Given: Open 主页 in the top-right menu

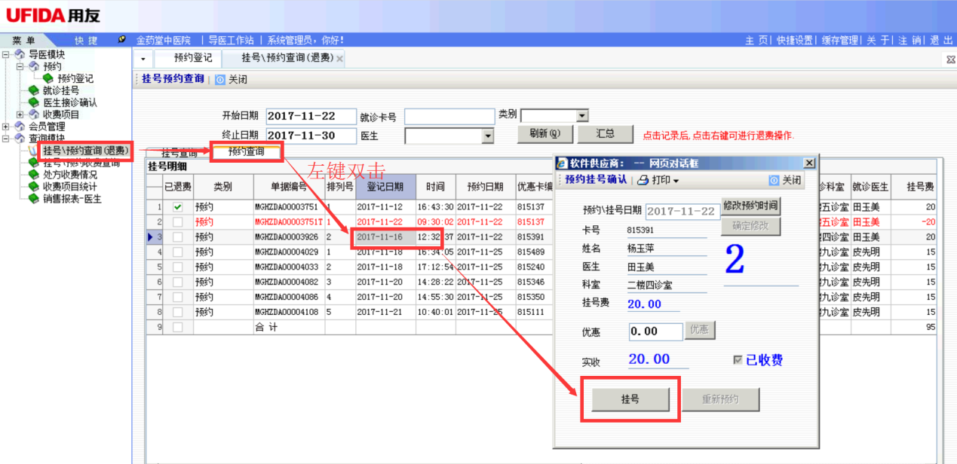Looking at the screenshot, I should [x=756, y=40].
